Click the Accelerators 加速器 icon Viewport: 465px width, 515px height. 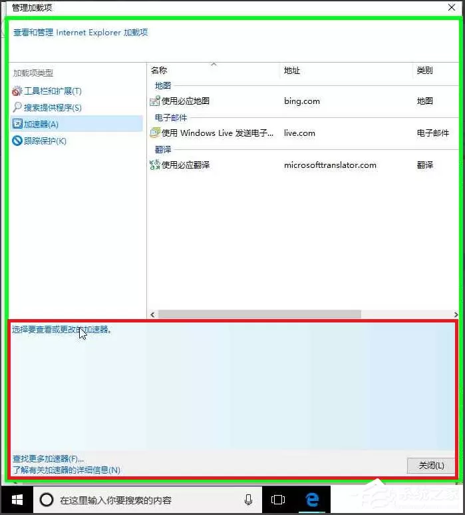[17, 124]
